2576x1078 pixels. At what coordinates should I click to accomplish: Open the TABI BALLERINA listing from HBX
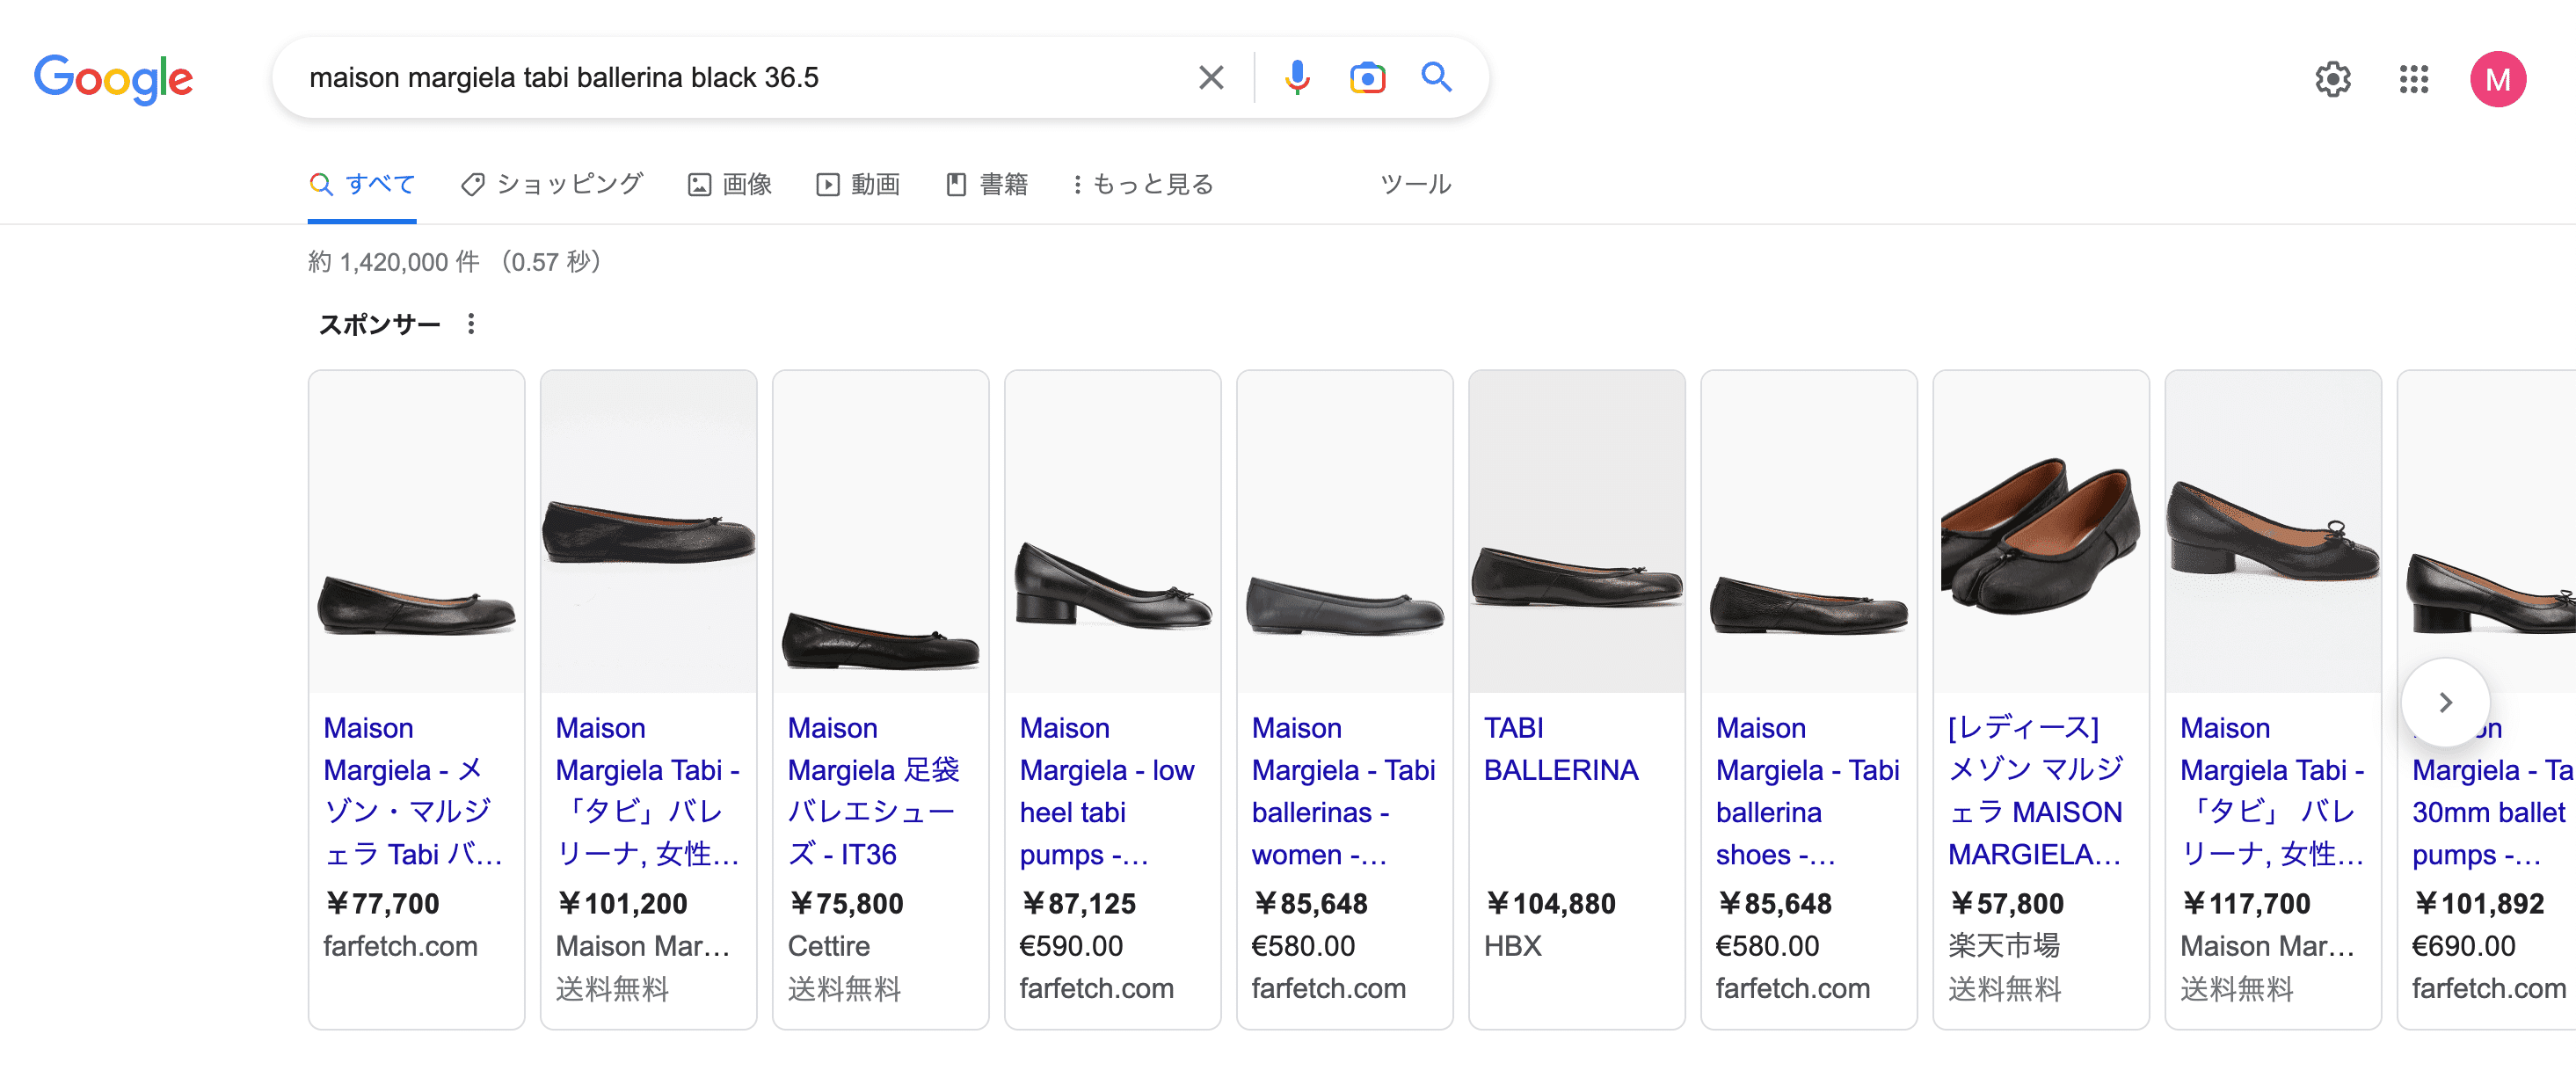click(x=1561, y=748)
